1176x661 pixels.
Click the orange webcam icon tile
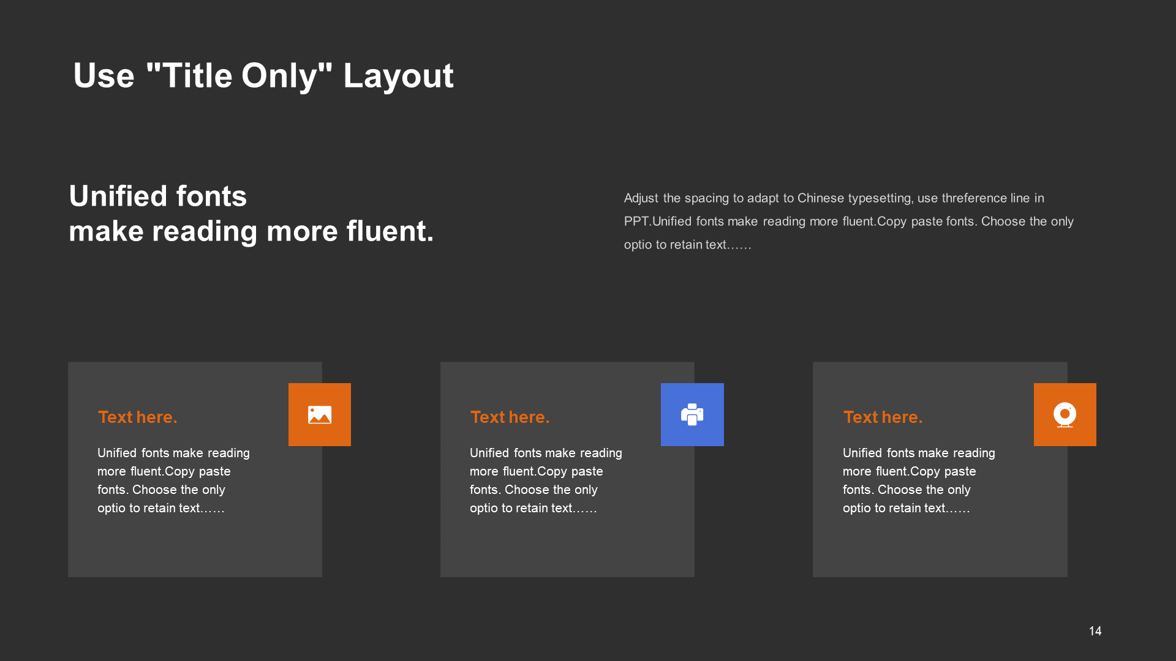coord(1065,414)
